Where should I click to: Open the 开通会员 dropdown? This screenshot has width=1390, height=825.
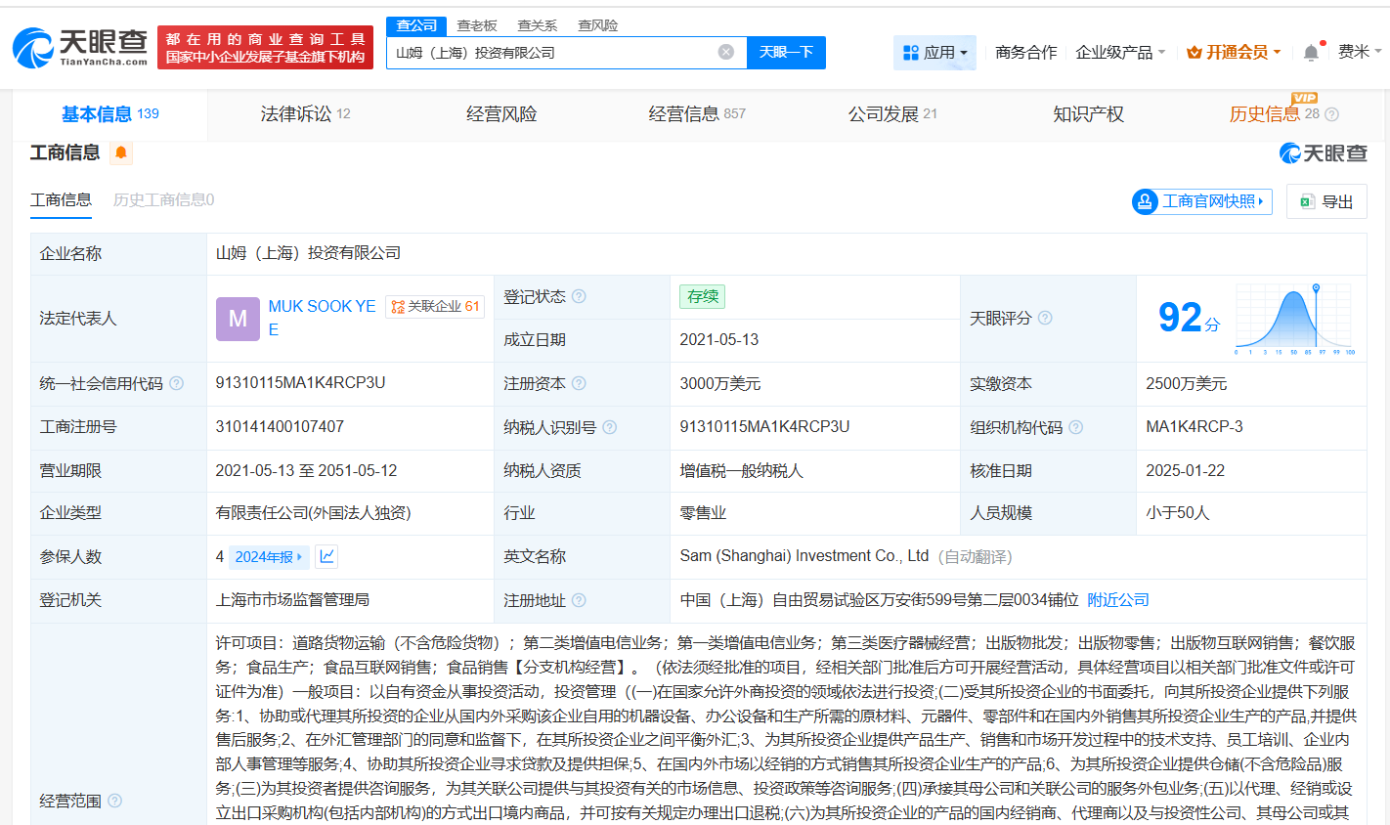click(1234, 52)
